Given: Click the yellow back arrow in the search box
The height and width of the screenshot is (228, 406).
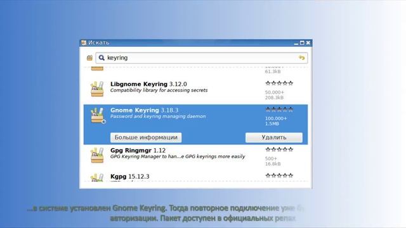Looking at the screenshot, I should click(302, 58).
